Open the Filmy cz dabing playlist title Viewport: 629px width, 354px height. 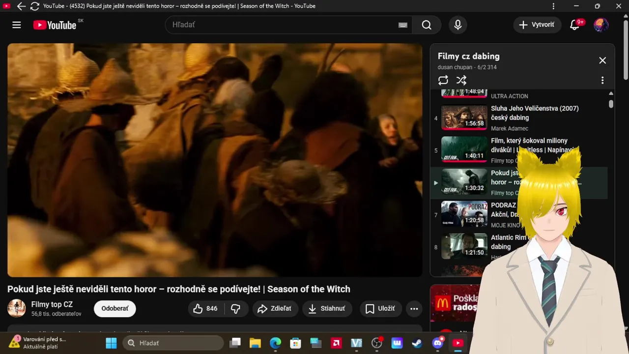tap(468, 56)
